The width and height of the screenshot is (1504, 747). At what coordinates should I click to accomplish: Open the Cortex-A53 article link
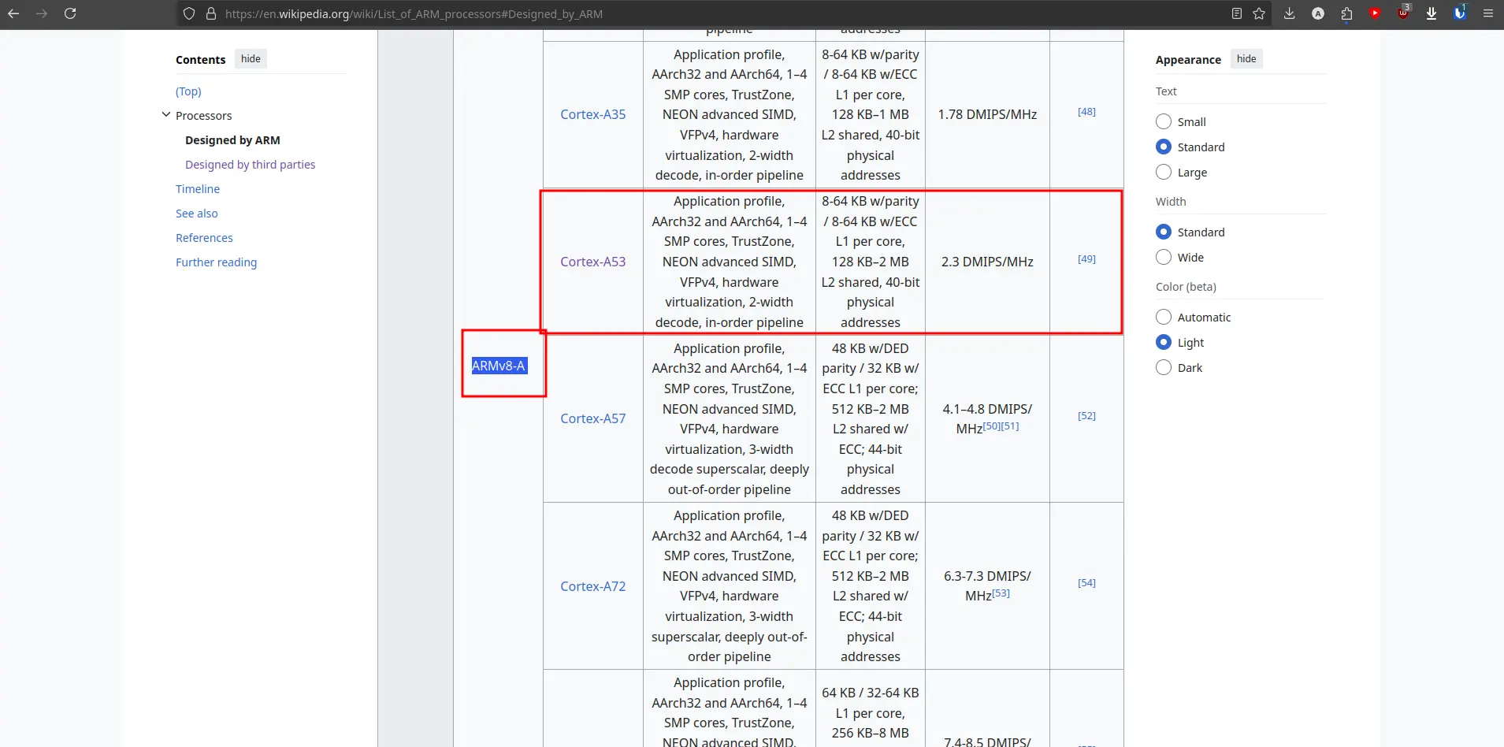593,262
